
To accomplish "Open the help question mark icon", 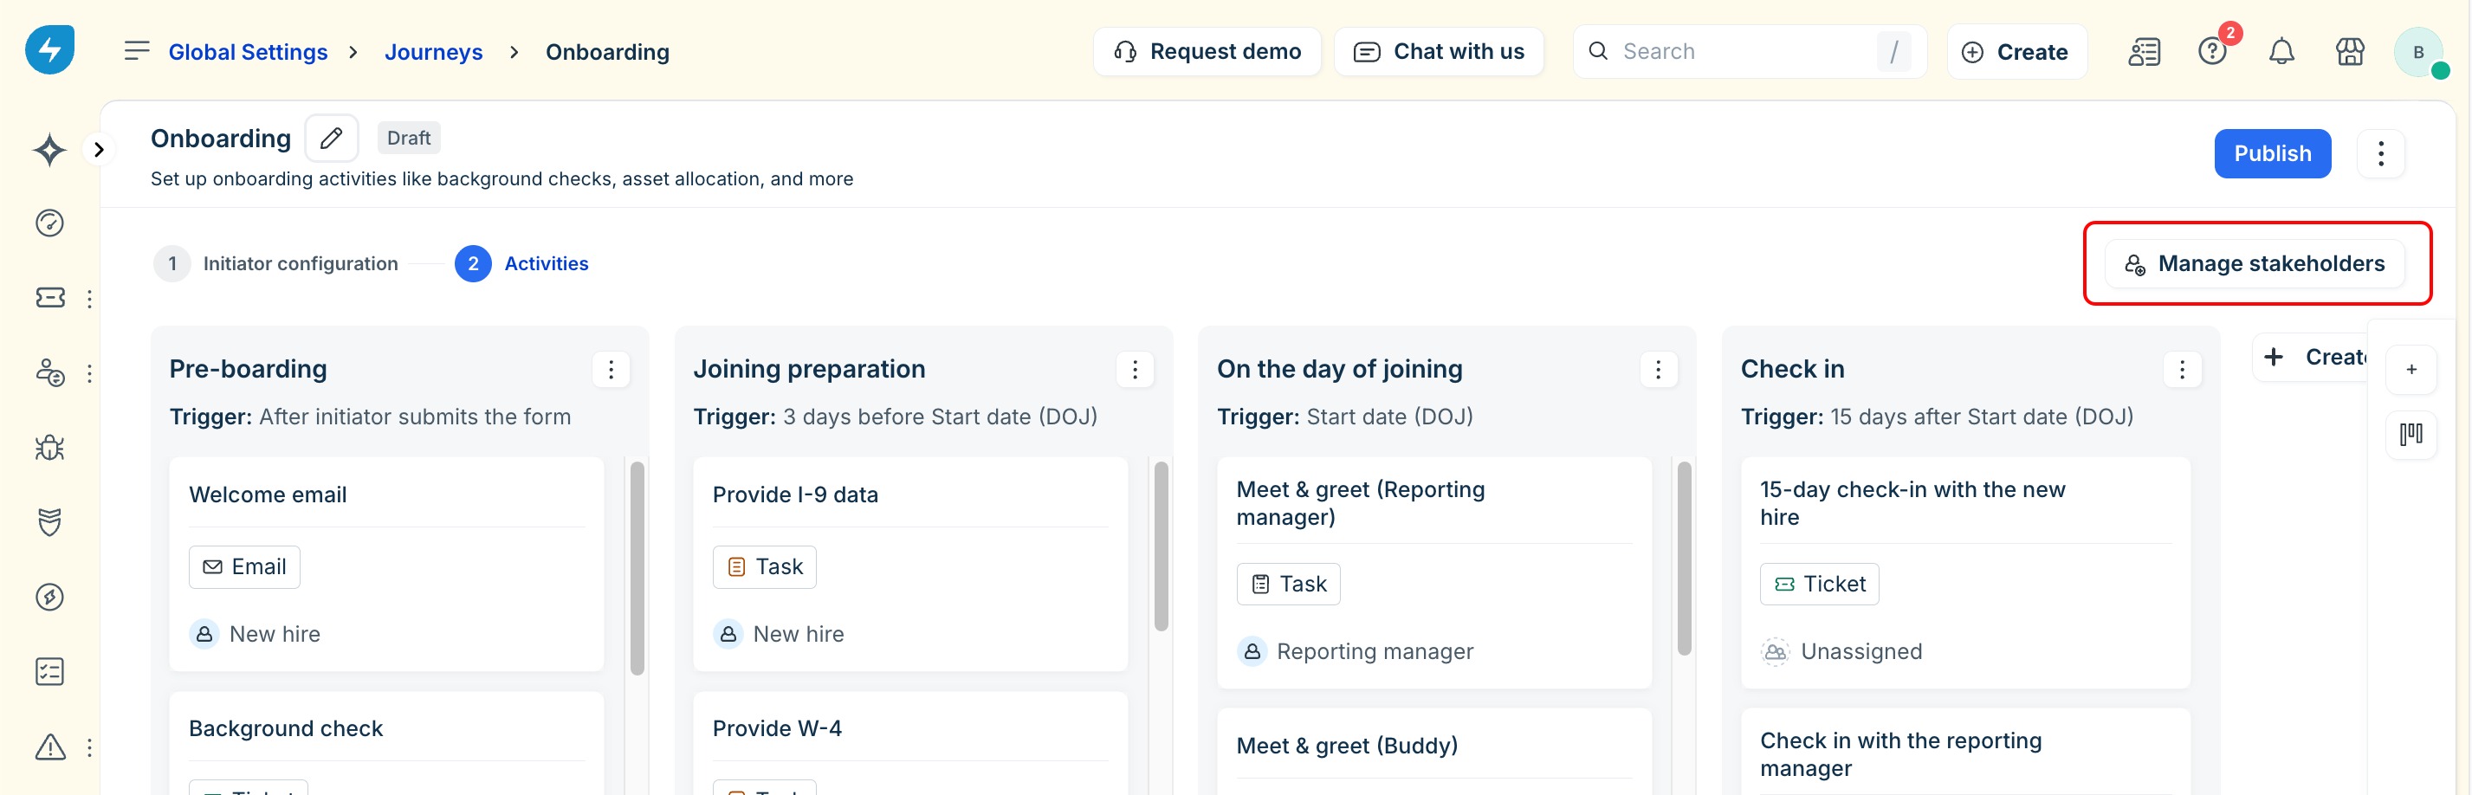I will (x=2211, y=52).
